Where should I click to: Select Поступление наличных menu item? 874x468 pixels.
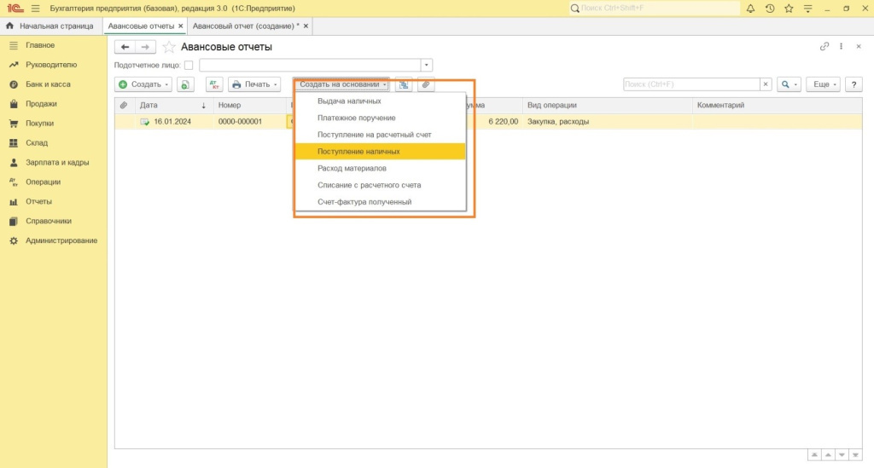pos(358,151)
